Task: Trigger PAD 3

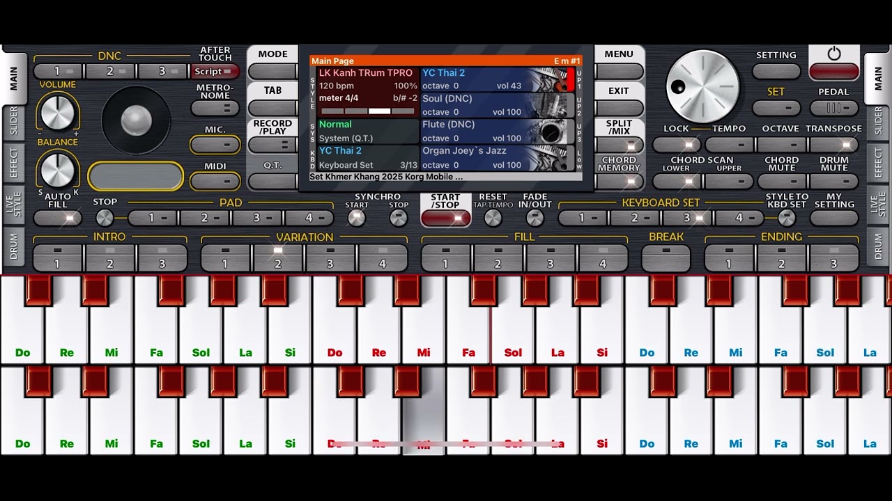Action: coord(256,218)
